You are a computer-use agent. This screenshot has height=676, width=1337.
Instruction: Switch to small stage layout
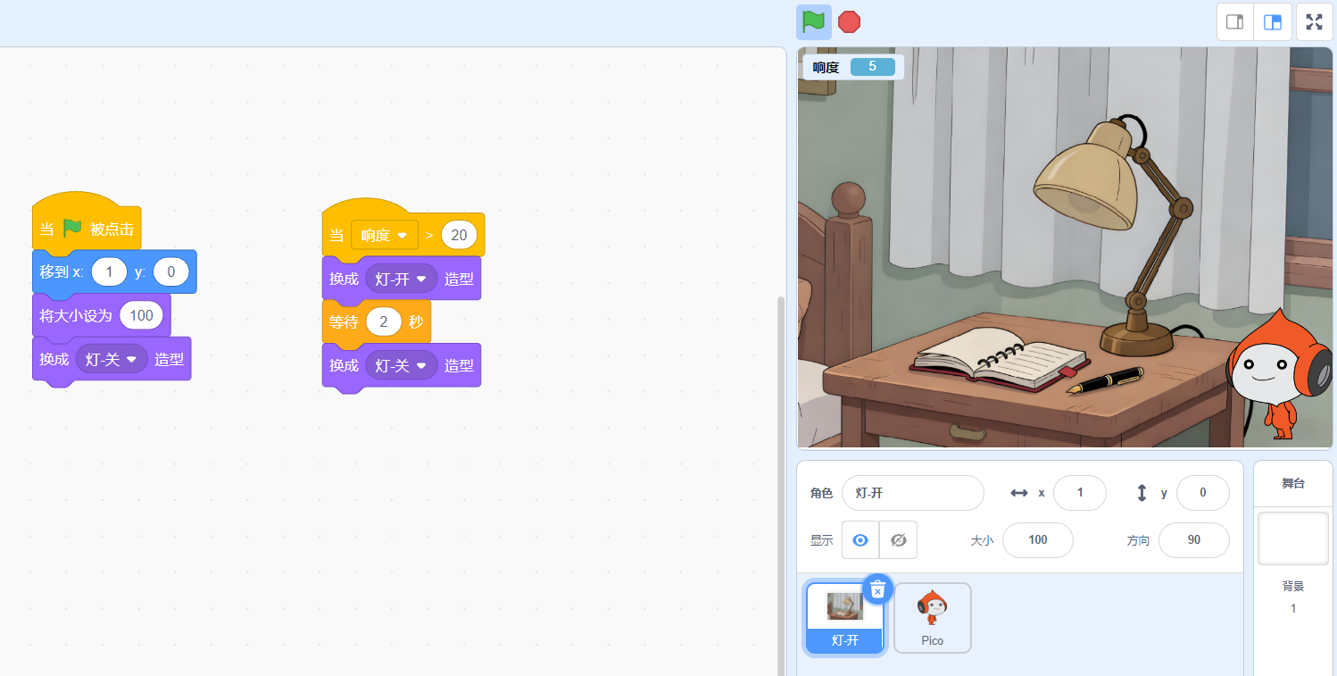point(1235,22)
